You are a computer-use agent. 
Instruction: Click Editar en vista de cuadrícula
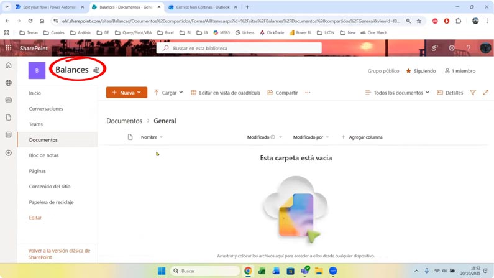pos(226,92)
